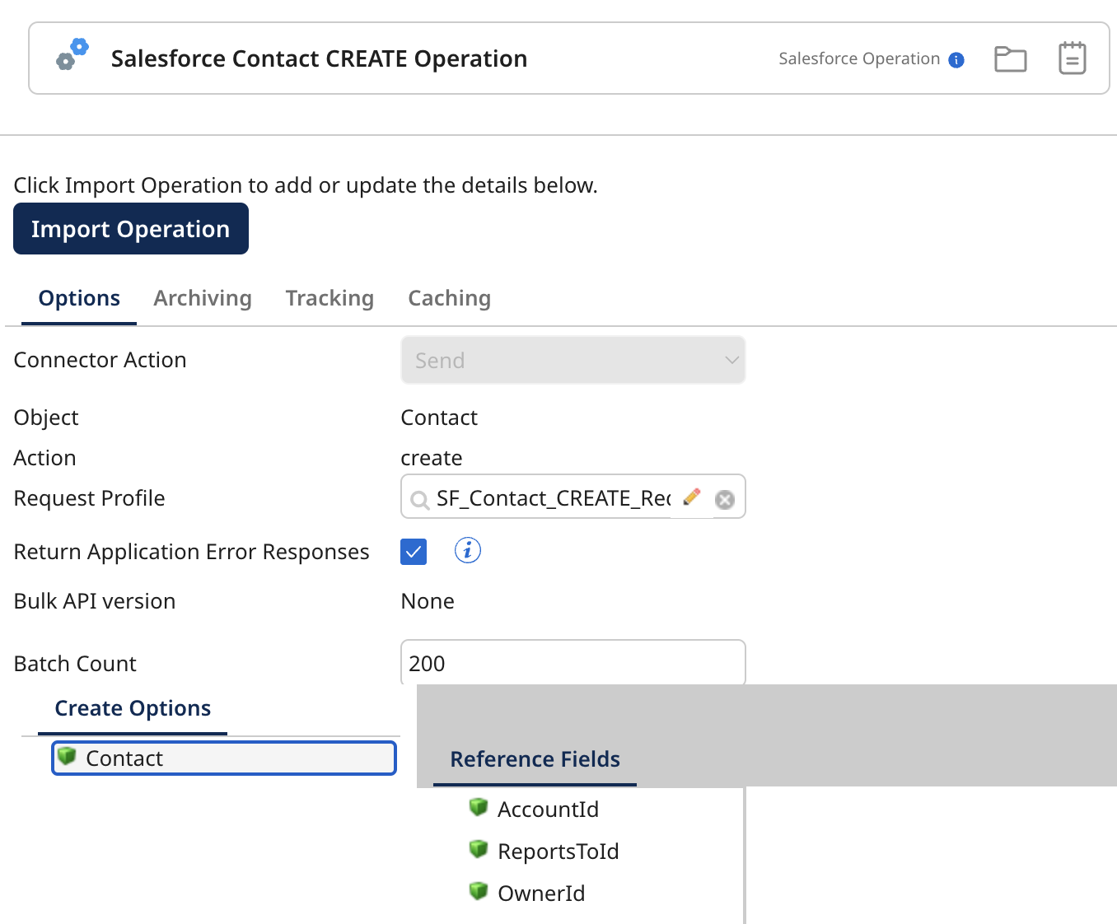1117x924 pixels.
Task: Uncheck Return Application Error Responses
Action: point(414,552)
